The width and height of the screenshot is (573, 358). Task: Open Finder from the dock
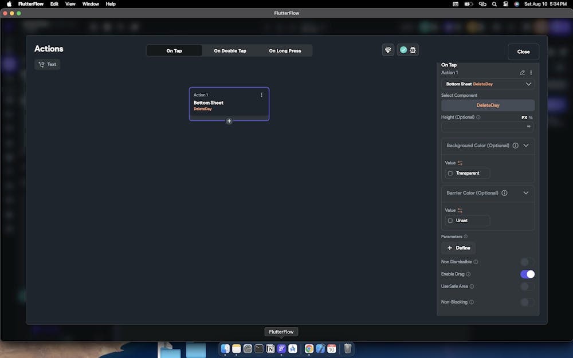click(x=225, y=348)
